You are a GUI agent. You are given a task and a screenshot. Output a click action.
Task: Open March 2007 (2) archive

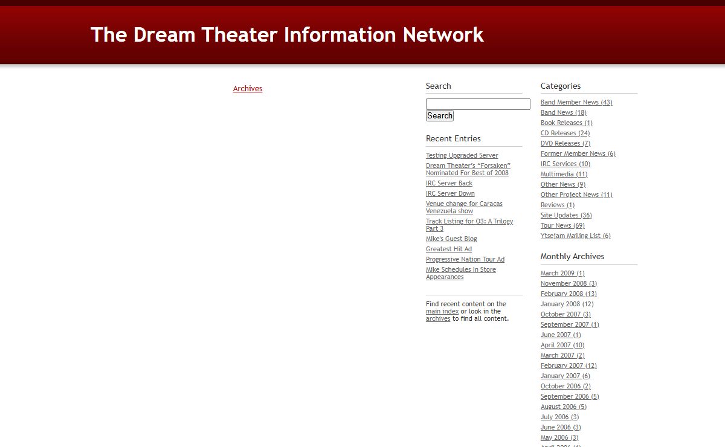562,355
